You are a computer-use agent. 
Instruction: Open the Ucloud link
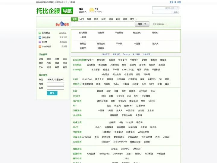pyautogui.click(x=166, y=137)
